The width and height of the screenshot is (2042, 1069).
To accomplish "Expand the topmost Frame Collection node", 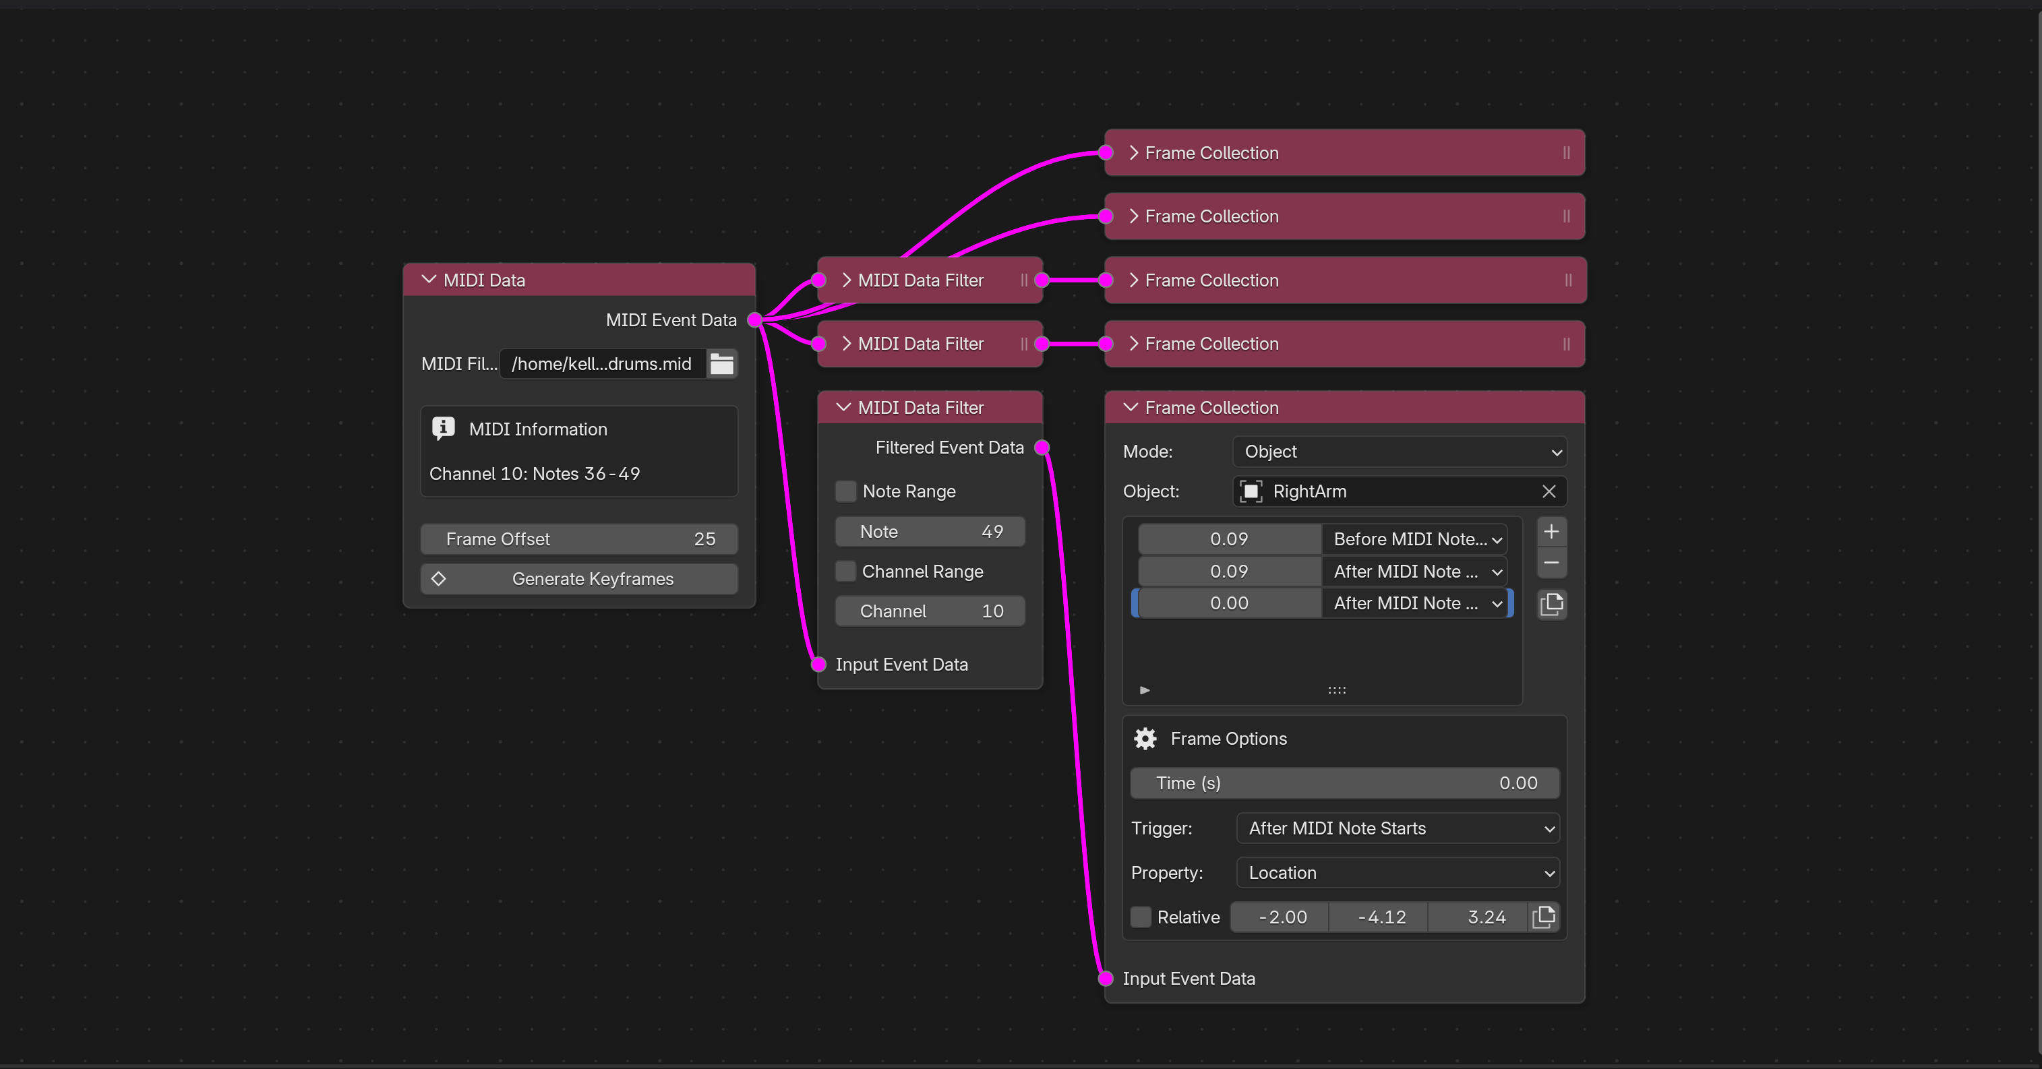I will click(1133, 153).
